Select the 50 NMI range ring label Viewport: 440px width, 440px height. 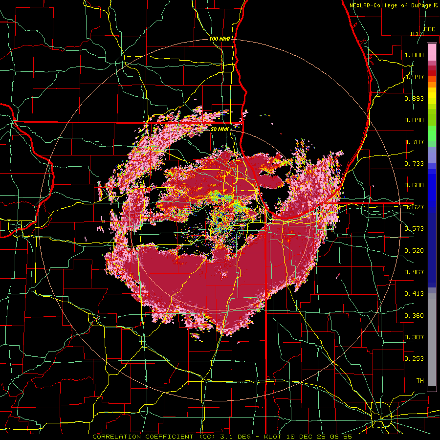pos(220,129)
